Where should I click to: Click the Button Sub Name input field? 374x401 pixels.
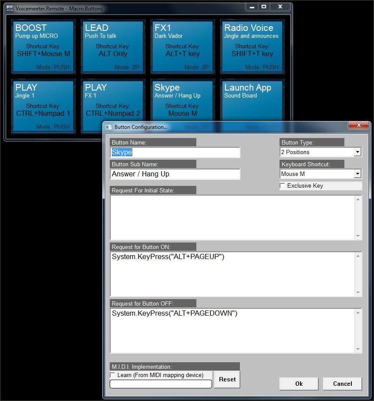click(175, 174)
